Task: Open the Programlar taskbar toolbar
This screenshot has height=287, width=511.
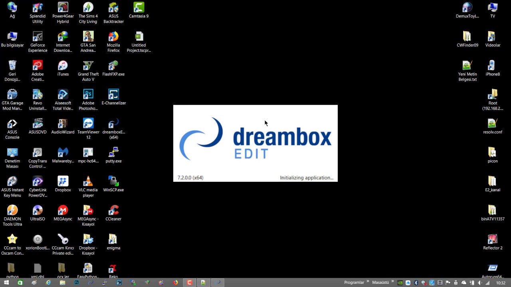Action: 354,283
